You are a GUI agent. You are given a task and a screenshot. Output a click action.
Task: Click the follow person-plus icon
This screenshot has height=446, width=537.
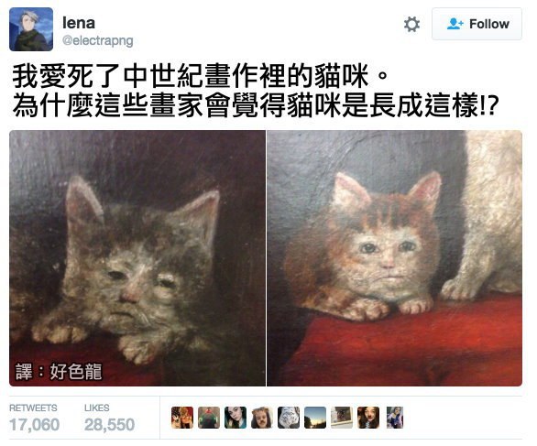click(x=455, y=24)
